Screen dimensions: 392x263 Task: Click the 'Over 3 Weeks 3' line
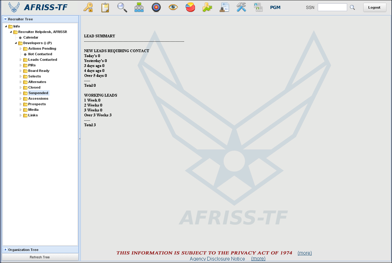coord(98,115)
